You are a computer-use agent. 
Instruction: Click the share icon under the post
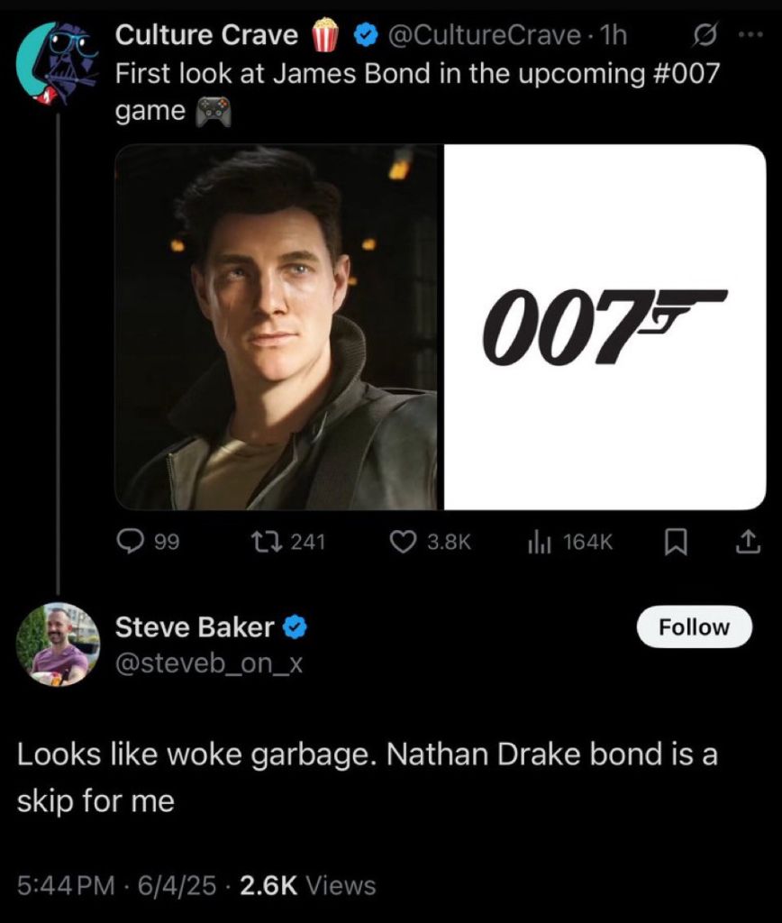[x=748, y=541]
